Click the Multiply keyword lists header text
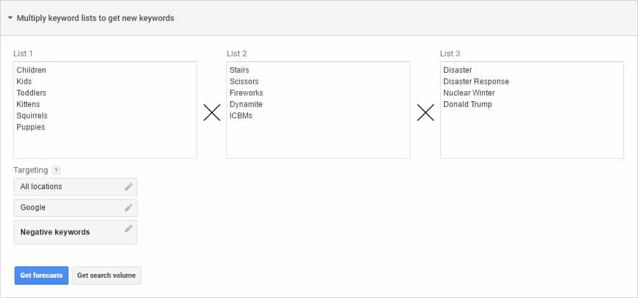The width and height of the screenshot is (638, 298). point(96,18)
